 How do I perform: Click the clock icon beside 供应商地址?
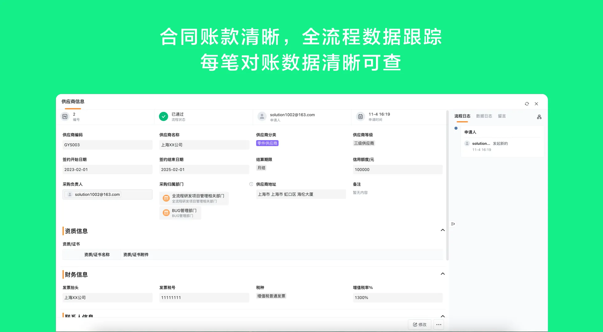tap(251, 184)
